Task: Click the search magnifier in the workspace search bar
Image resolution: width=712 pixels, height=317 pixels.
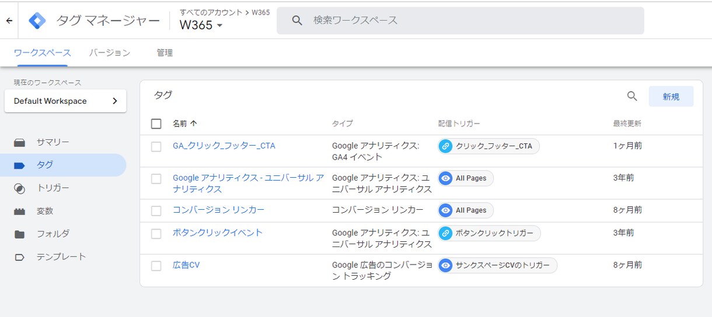Action: (297, 20)
